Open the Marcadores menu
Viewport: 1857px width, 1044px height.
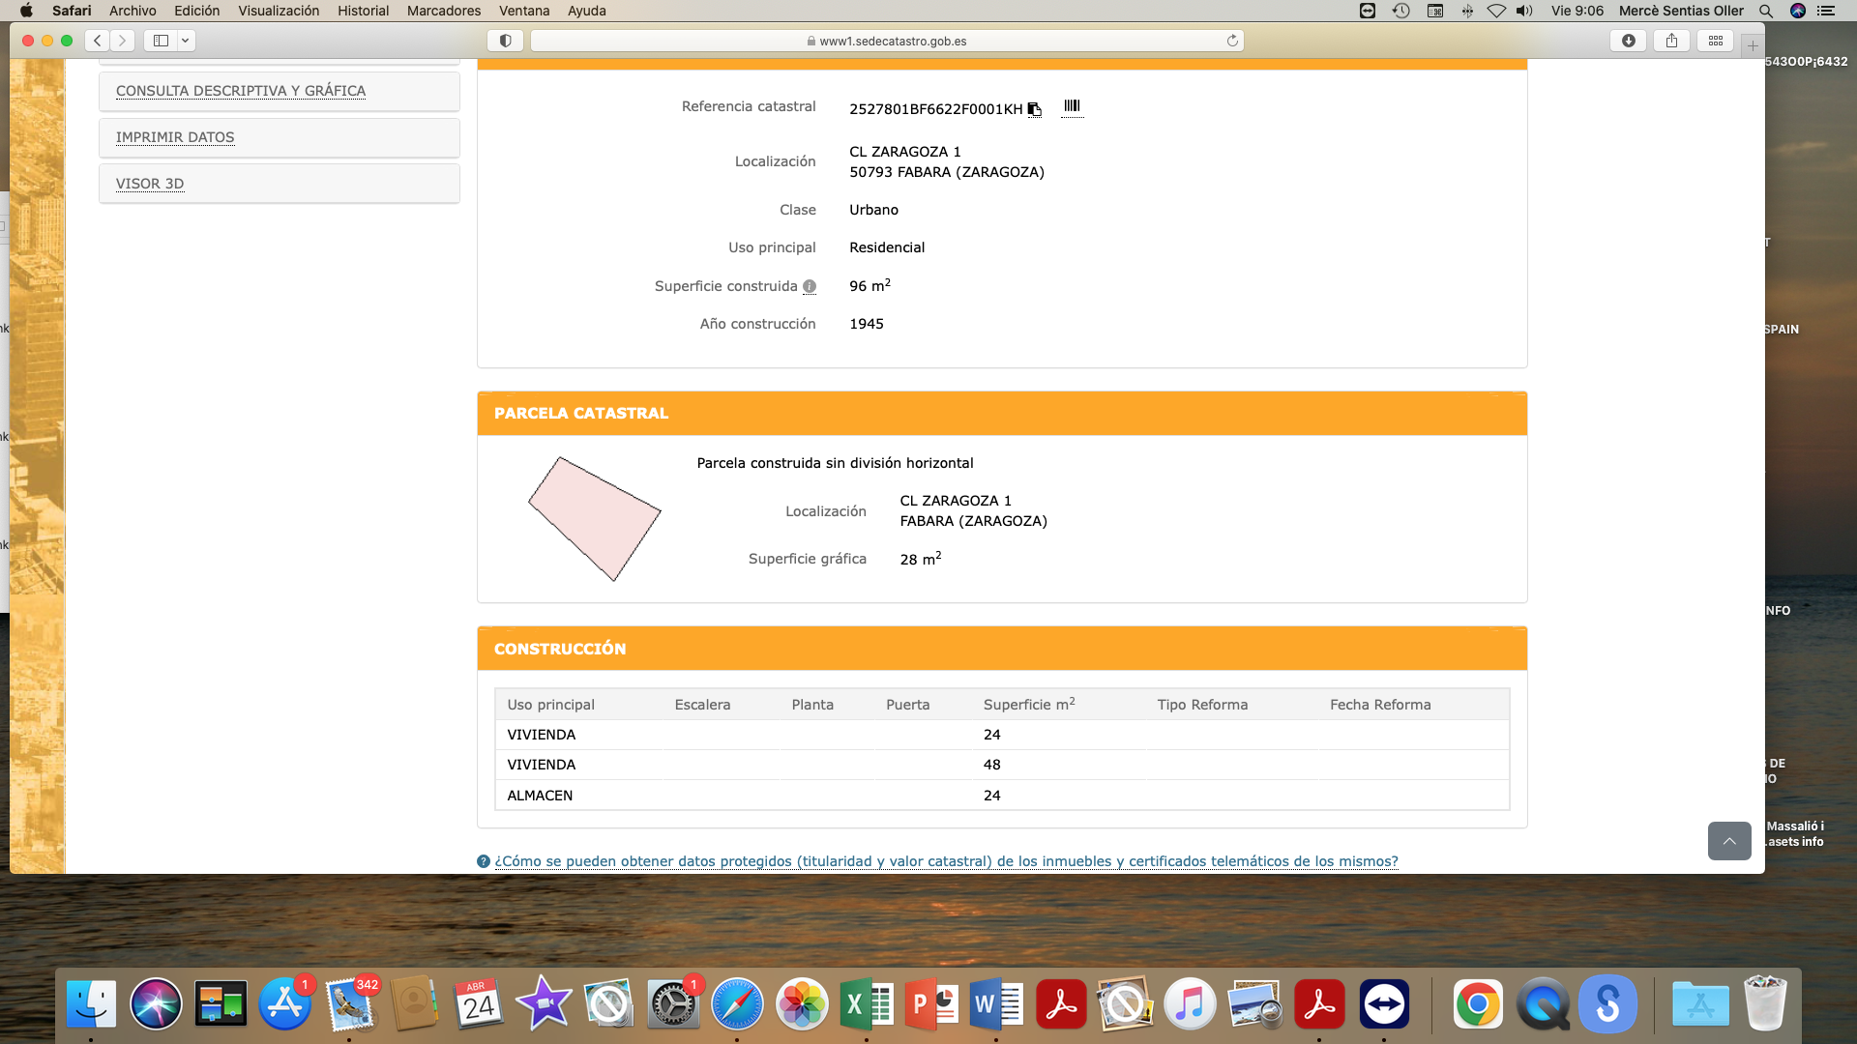pos(443,11)
